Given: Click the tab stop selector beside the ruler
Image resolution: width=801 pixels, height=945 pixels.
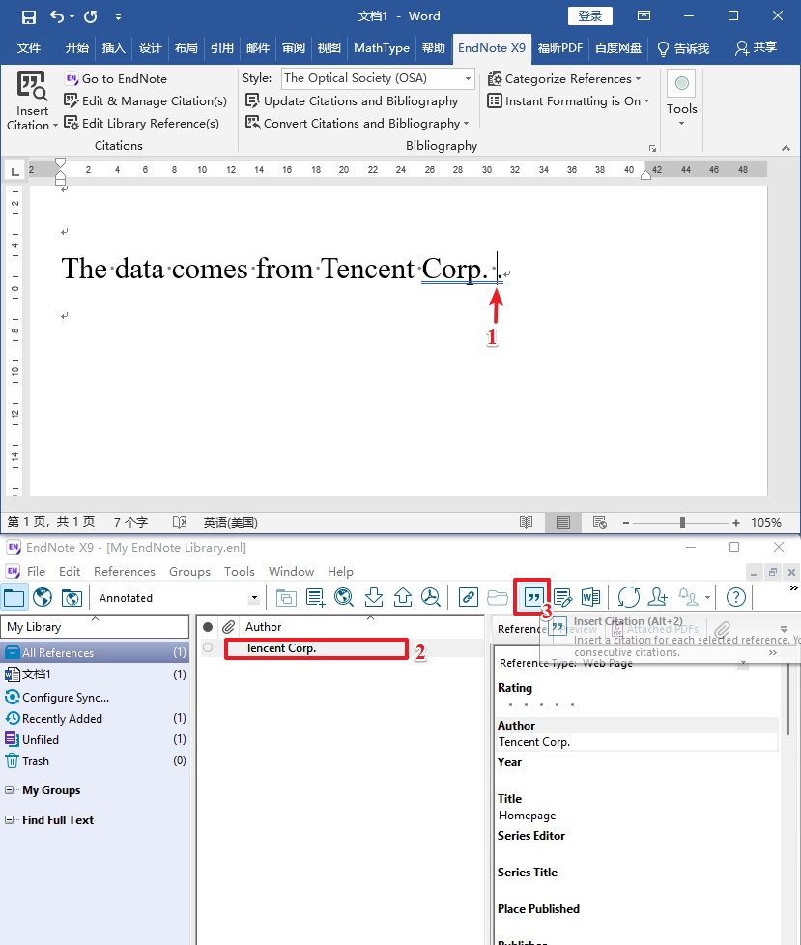Looking at the screenshot, I should [x=15, y=171].
